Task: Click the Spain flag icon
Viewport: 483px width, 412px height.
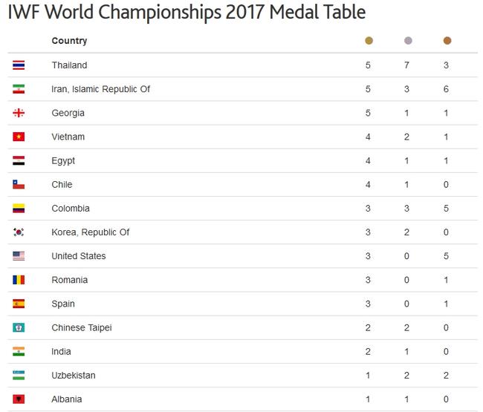Action: point(19,304)
